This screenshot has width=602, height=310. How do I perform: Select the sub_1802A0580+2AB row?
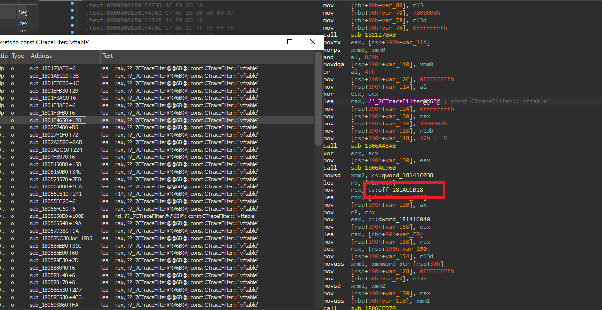point(157,142)
